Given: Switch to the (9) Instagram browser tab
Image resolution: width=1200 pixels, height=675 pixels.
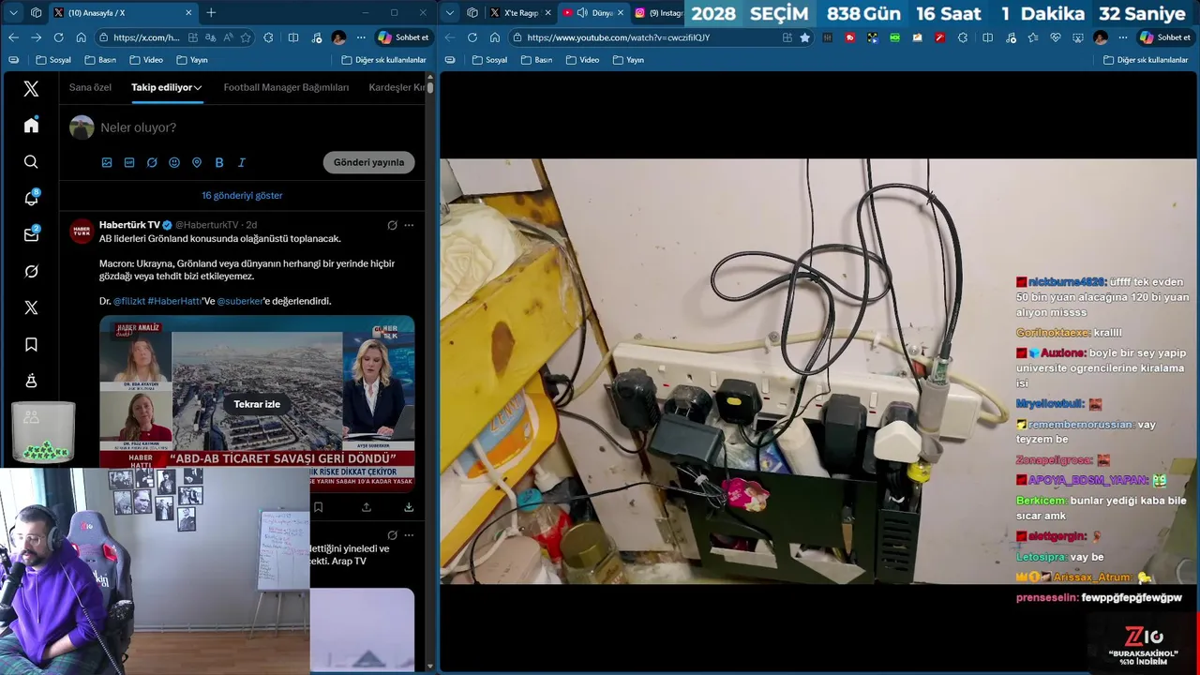Looking at the screenshot, I should (659, 12).
